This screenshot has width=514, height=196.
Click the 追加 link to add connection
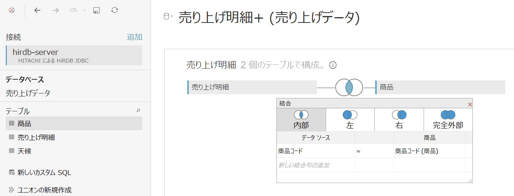point(135,37)
